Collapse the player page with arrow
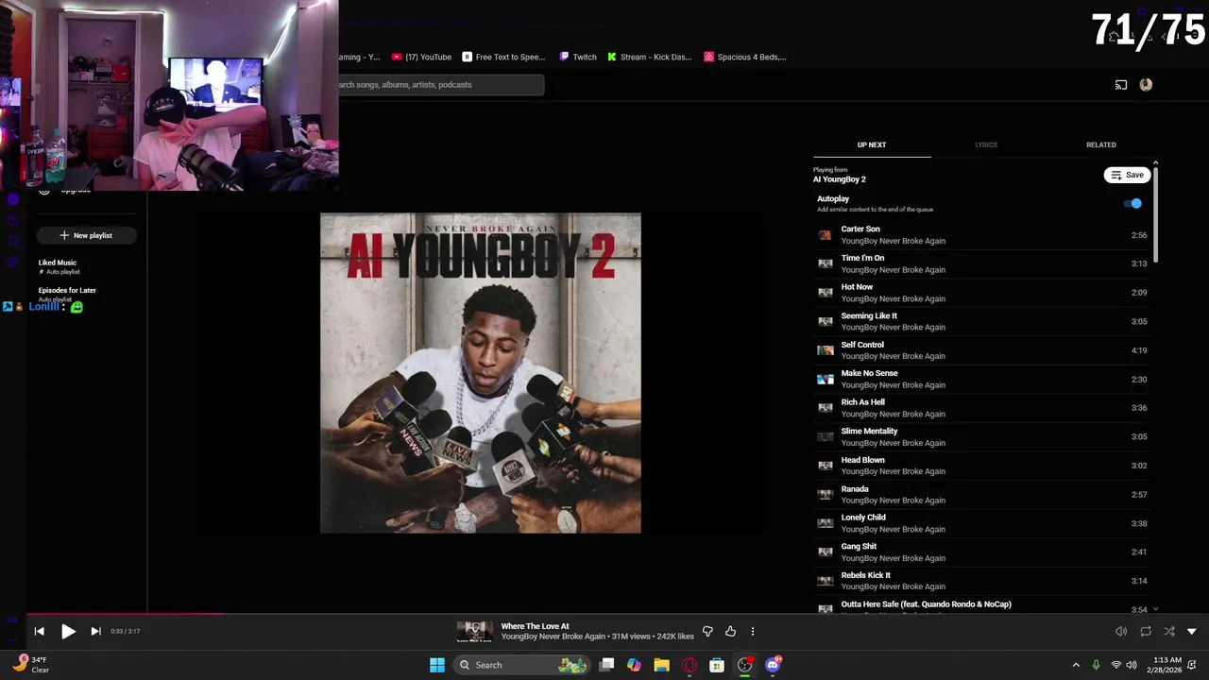The image size is (1209, 680). [1192, 631]
